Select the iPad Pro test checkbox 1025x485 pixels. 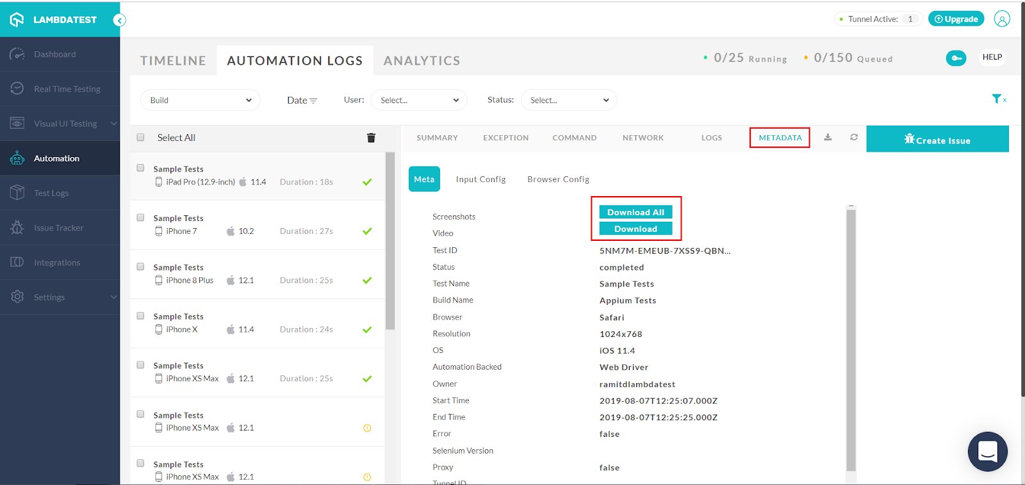click(141, 169)
